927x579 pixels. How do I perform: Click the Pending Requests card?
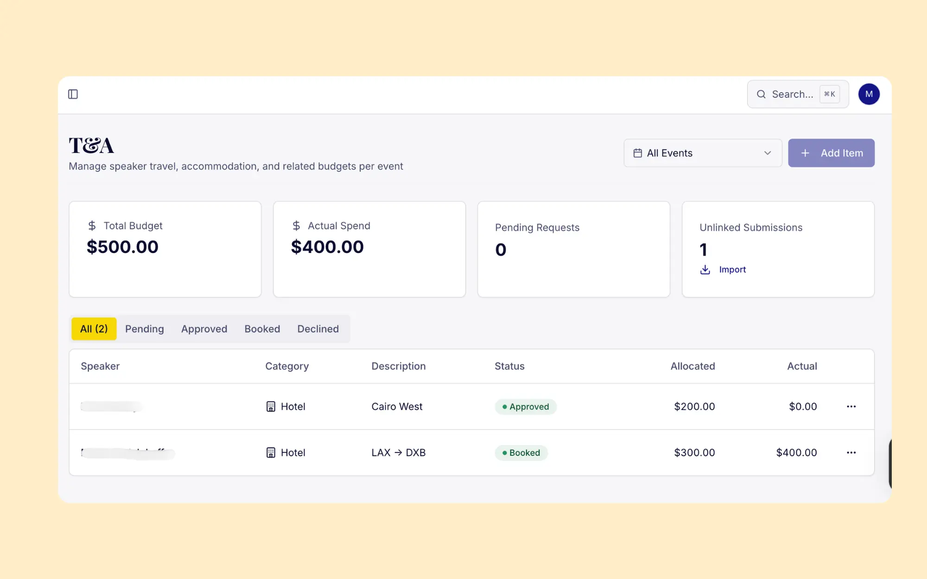(573, 249)
